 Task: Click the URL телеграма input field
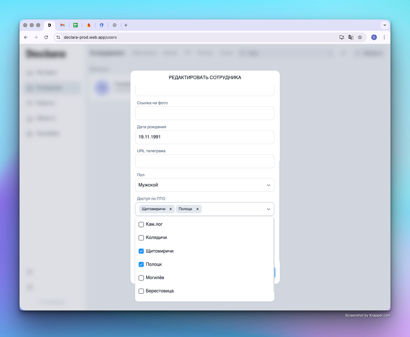(205, 161)
